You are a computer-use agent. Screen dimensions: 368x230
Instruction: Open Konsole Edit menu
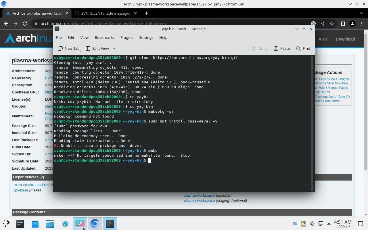click(x=71, y=37)
